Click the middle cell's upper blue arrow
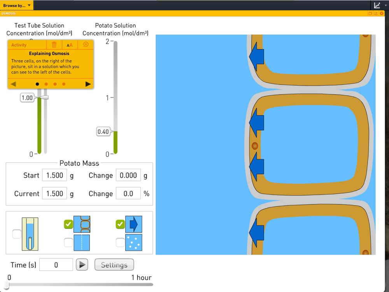 256,123
